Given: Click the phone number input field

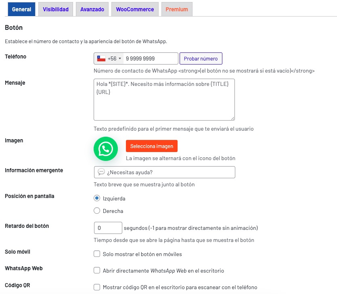Looking at the screenshot, I should point(150,58).
